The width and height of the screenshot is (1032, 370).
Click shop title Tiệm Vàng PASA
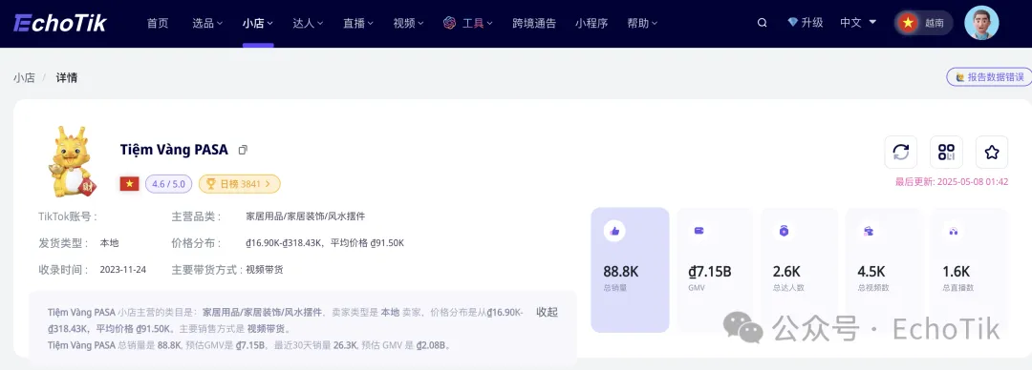coord(174,150)
